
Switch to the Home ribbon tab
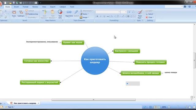(x=8, y=7)
